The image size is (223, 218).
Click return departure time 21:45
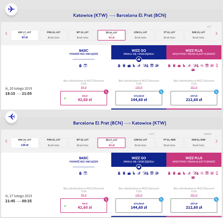[10, 201]
